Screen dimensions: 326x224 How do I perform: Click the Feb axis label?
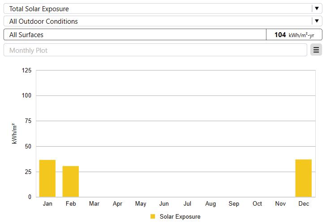tap(71, 204)
